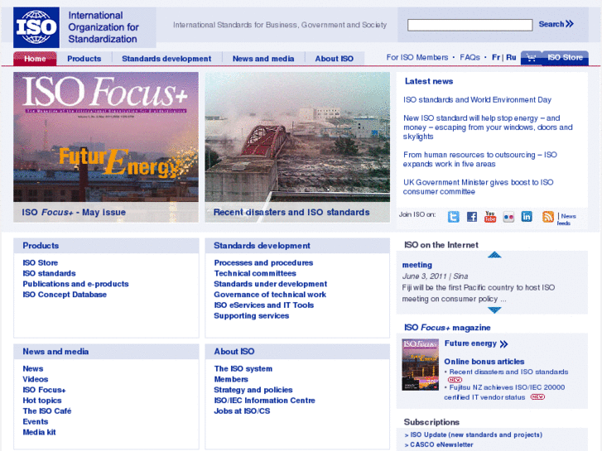Open ISO's Twitter page icon

pos(454,217)
